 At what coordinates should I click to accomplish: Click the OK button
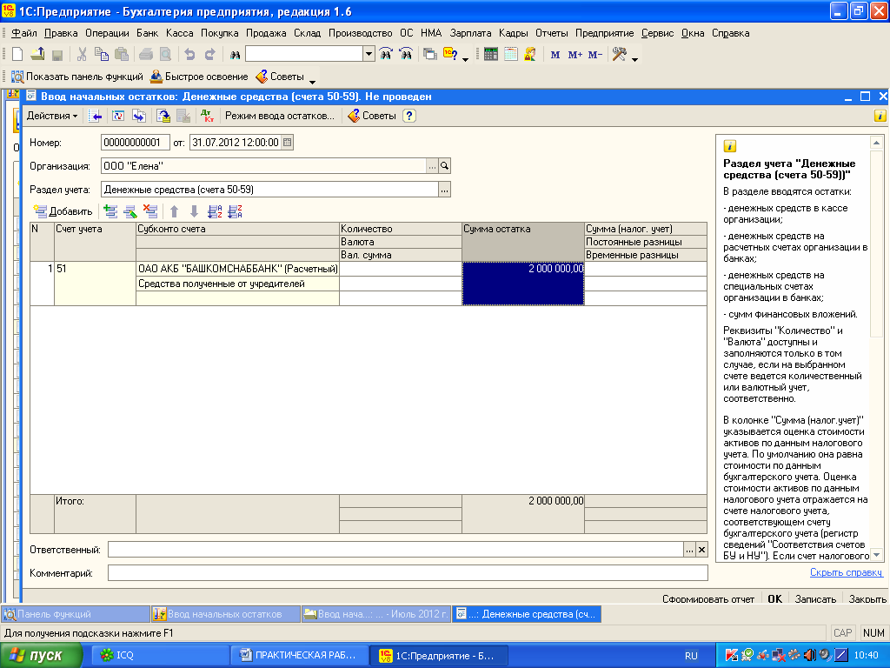[774, 598]
